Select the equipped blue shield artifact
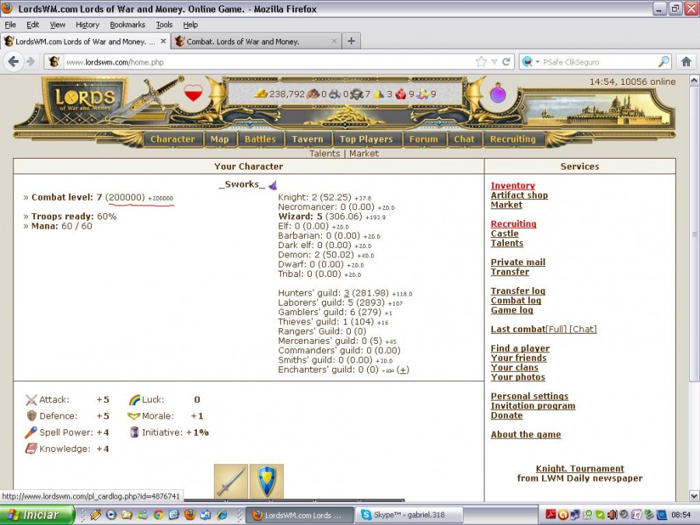Image resolution: width=700 pixels, height=525 pixels. click(x=267, y=481)
